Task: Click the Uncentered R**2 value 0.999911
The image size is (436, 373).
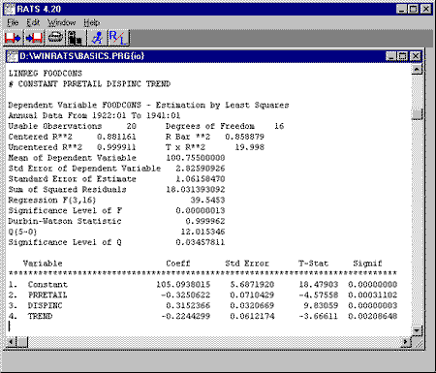Action: pyautogui.click(x=116, y=147)
